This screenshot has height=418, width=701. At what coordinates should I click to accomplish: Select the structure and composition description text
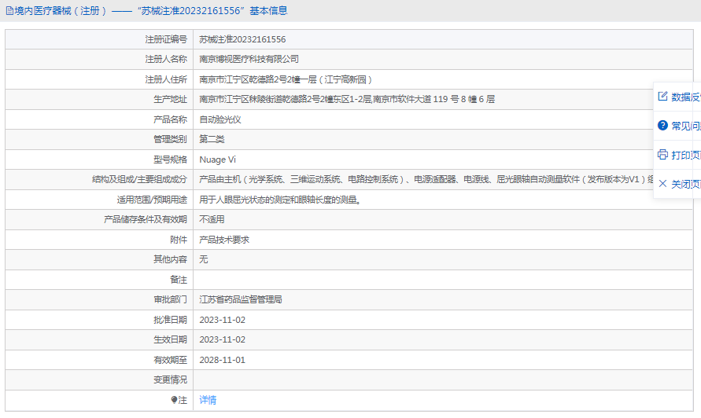pyautogui.click(x=426, y=179)
